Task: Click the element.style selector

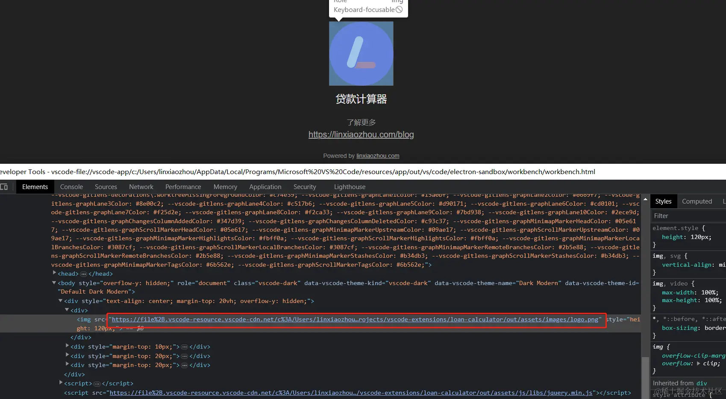Action: click(675, 228)
